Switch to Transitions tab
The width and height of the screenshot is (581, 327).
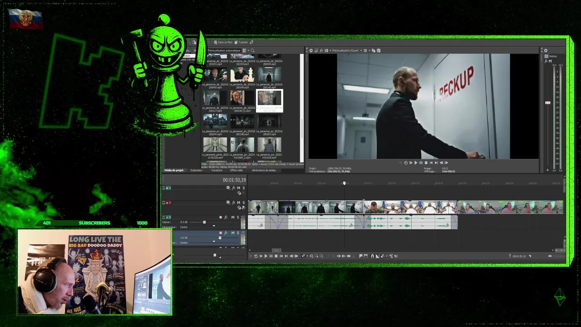click(217, 170)
